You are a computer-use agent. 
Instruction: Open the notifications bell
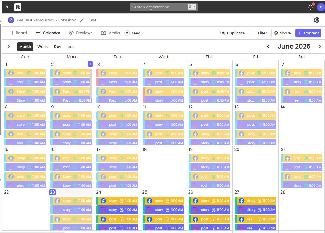pos(310,7)
